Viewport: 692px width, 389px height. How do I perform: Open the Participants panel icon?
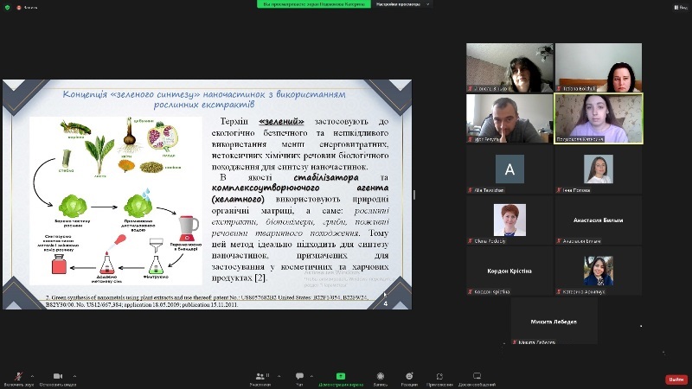tap(260, 376)
